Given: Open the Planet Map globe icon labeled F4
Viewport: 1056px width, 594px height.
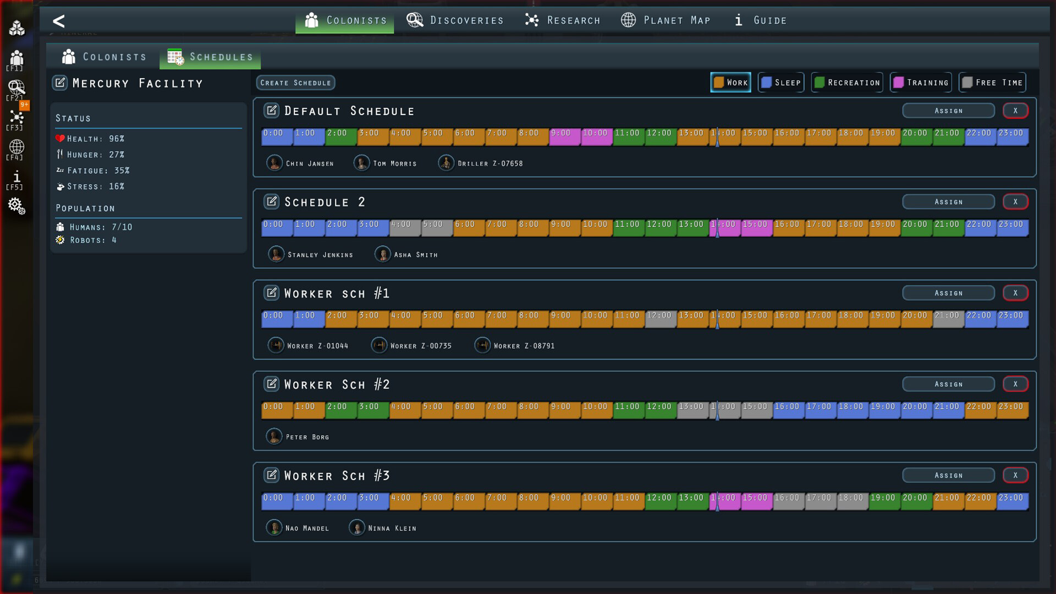Looking at the screenshot, I should (16, 147).
